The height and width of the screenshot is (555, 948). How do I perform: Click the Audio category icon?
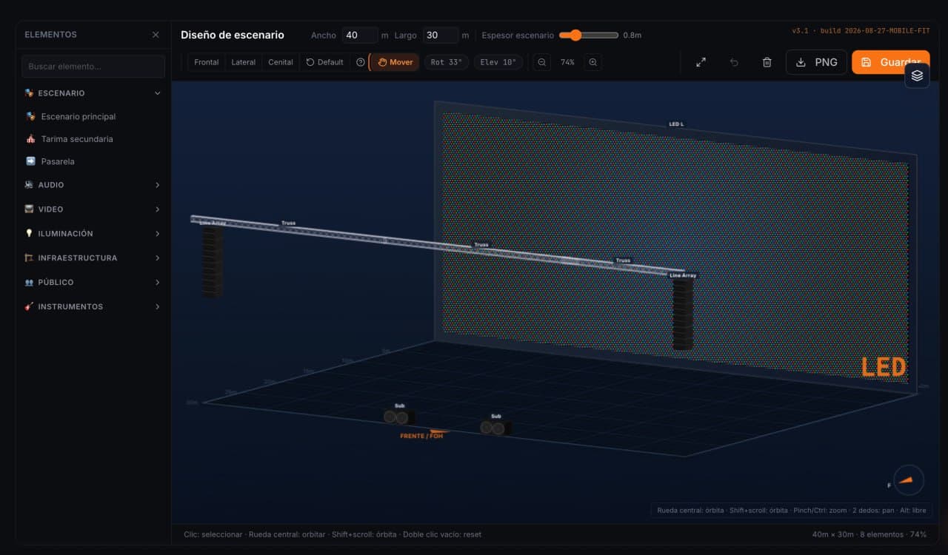[29, 185]
